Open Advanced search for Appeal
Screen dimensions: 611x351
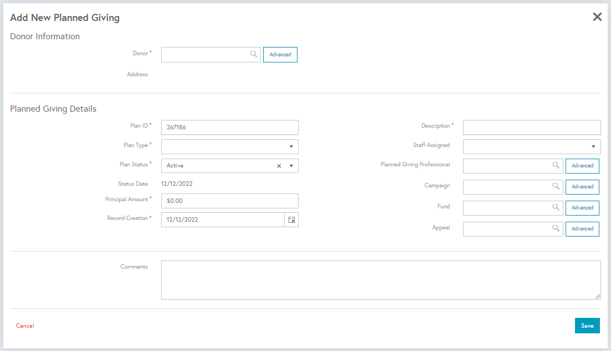click(582, 228)
